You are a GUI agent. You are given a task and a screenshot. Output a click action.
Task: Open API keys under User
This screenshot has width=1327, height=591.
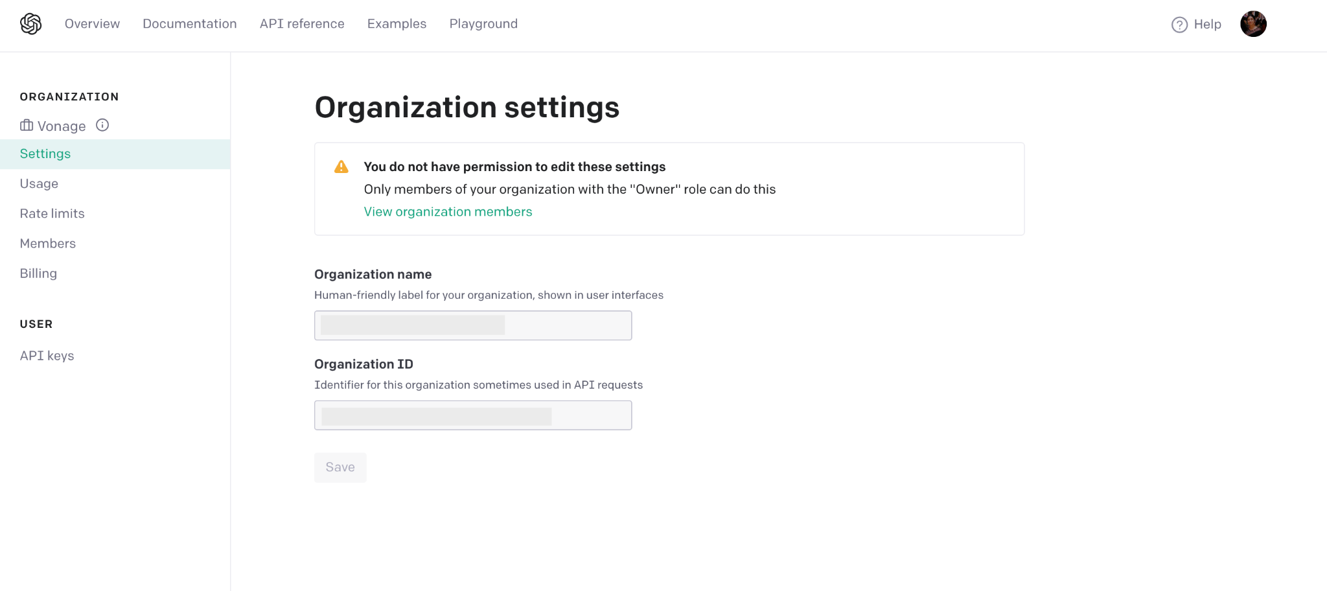point(47,356)
